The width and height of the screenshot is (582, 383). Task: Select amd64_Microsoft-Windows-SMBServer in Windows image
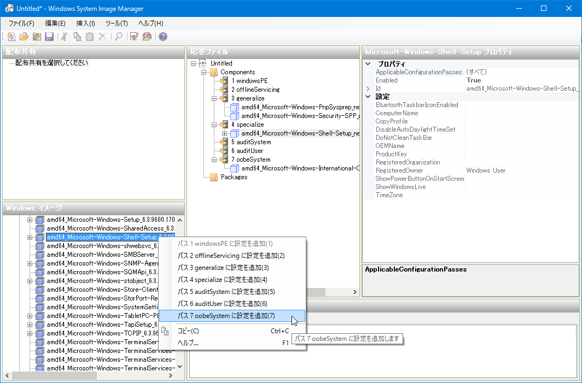point(102,255)
